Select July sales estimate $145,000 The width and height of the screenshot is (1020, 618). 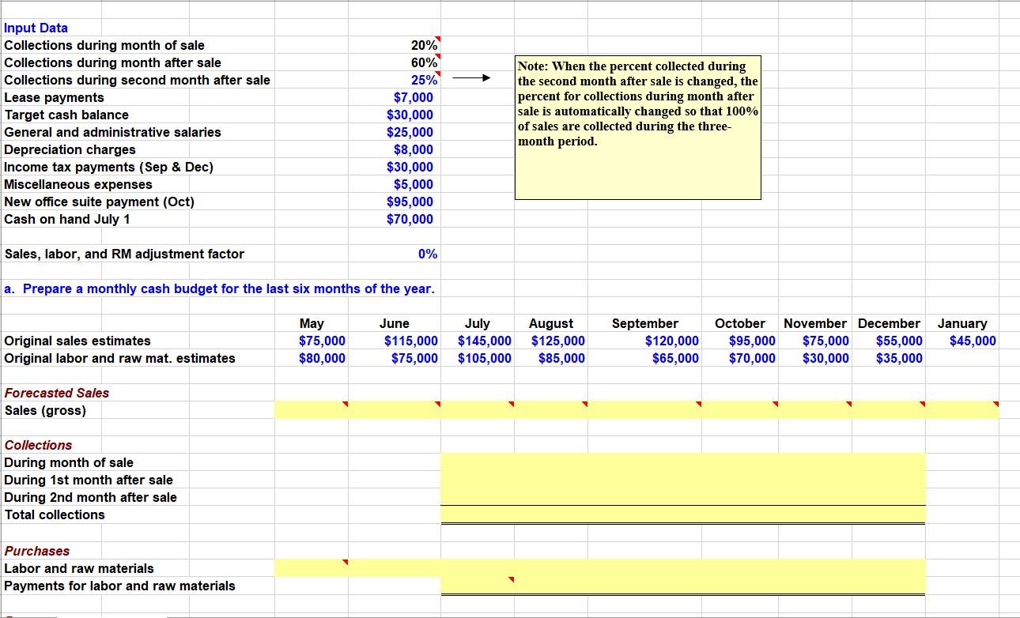(x=485, y=341)
